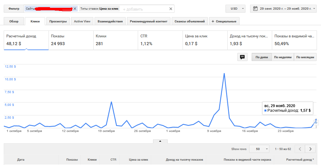Select the Клики metric card

pyautogui.click(x=115, y=40)
